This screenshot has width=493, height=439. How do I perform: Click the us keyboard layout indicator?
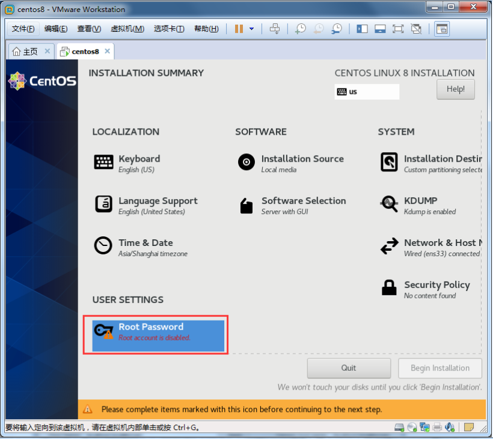367,92
